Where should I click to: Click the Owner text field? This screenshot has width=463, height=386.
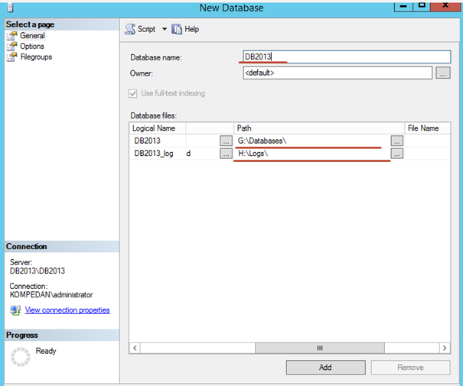[x=337, y=73]
